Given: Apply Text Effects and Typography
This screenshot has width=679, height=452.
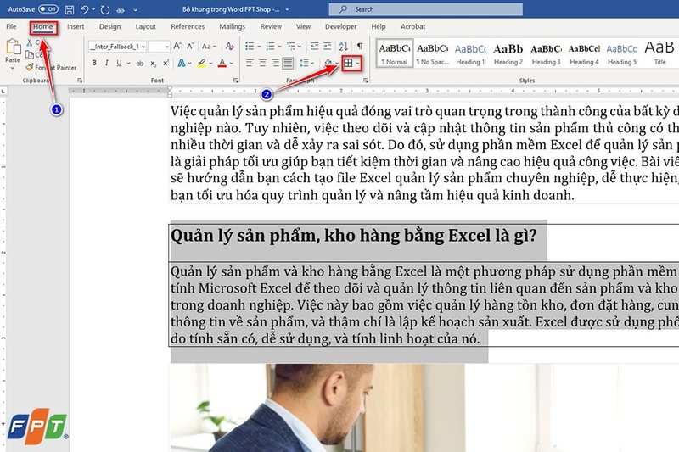Looking at the screenshot, I should (182, 63).
